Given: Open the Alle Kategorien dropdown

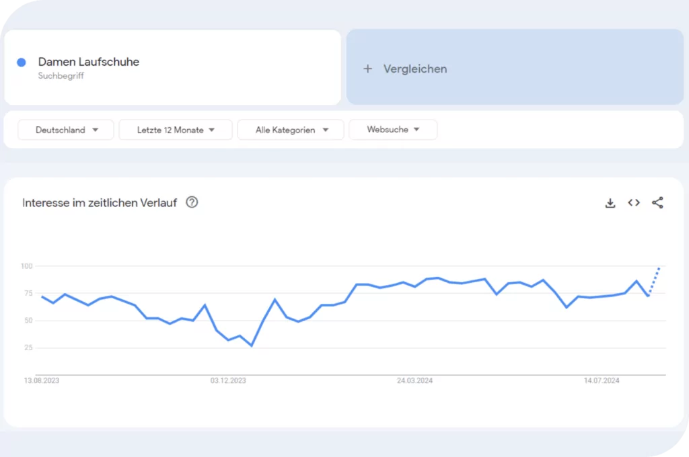Looking at the screenshot, I should (x=291, y=130).
